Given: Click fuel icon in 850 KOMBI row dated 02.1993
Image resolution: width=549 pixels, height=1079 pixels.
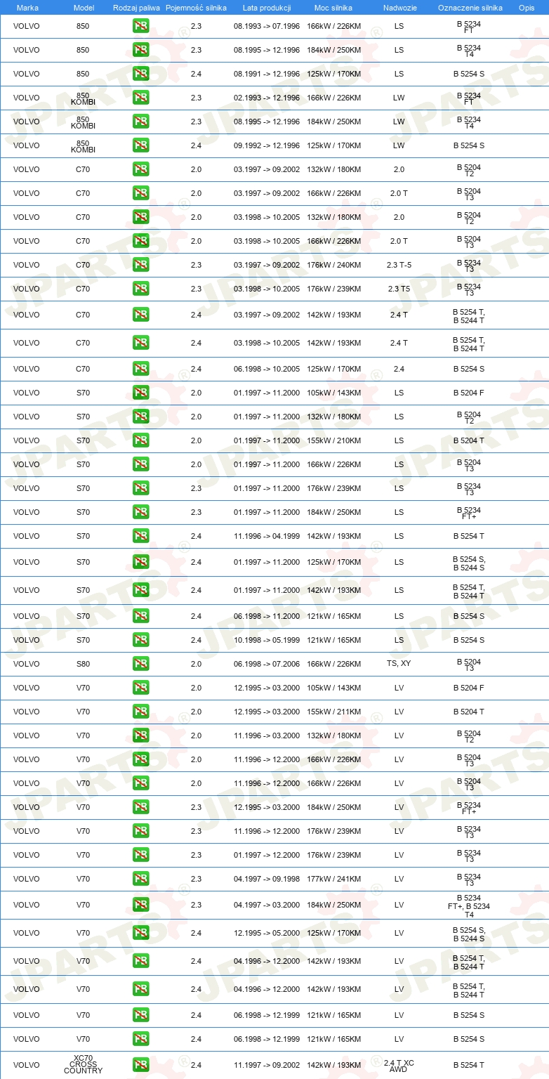Looking at the screenshot, I should 140,98.
